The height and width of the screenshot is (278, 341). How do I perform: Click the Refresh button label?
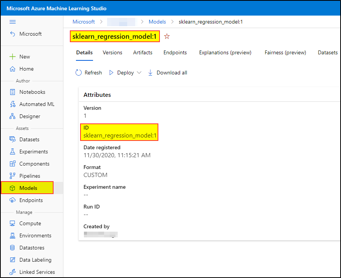click(x=93, y=73)
